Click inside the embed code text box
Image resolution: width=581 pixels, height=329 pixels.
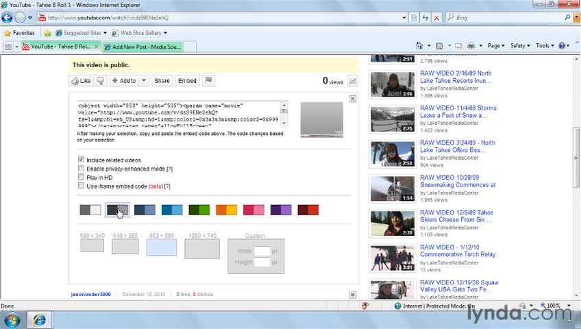pyautogui.click(x=179, y=114)
